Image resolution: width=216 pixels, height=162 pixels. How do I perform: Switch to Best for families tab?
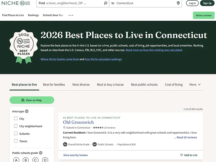click(x=54, y=85)
